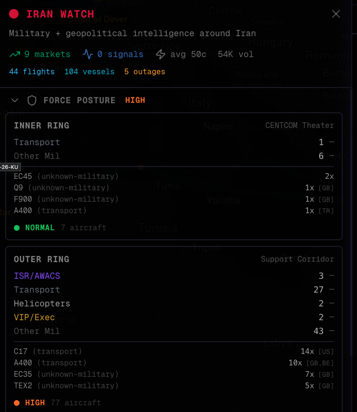Select the Helicopters row

[174, 304]
